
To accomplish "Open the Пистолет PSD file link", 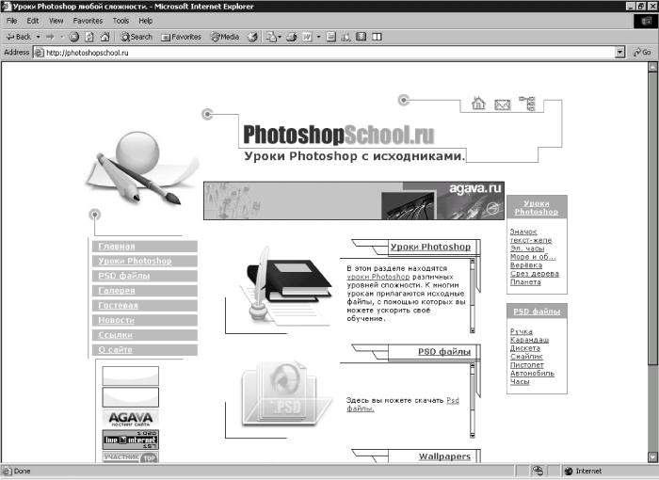I will pyautogui.click(x=526, y=365).
